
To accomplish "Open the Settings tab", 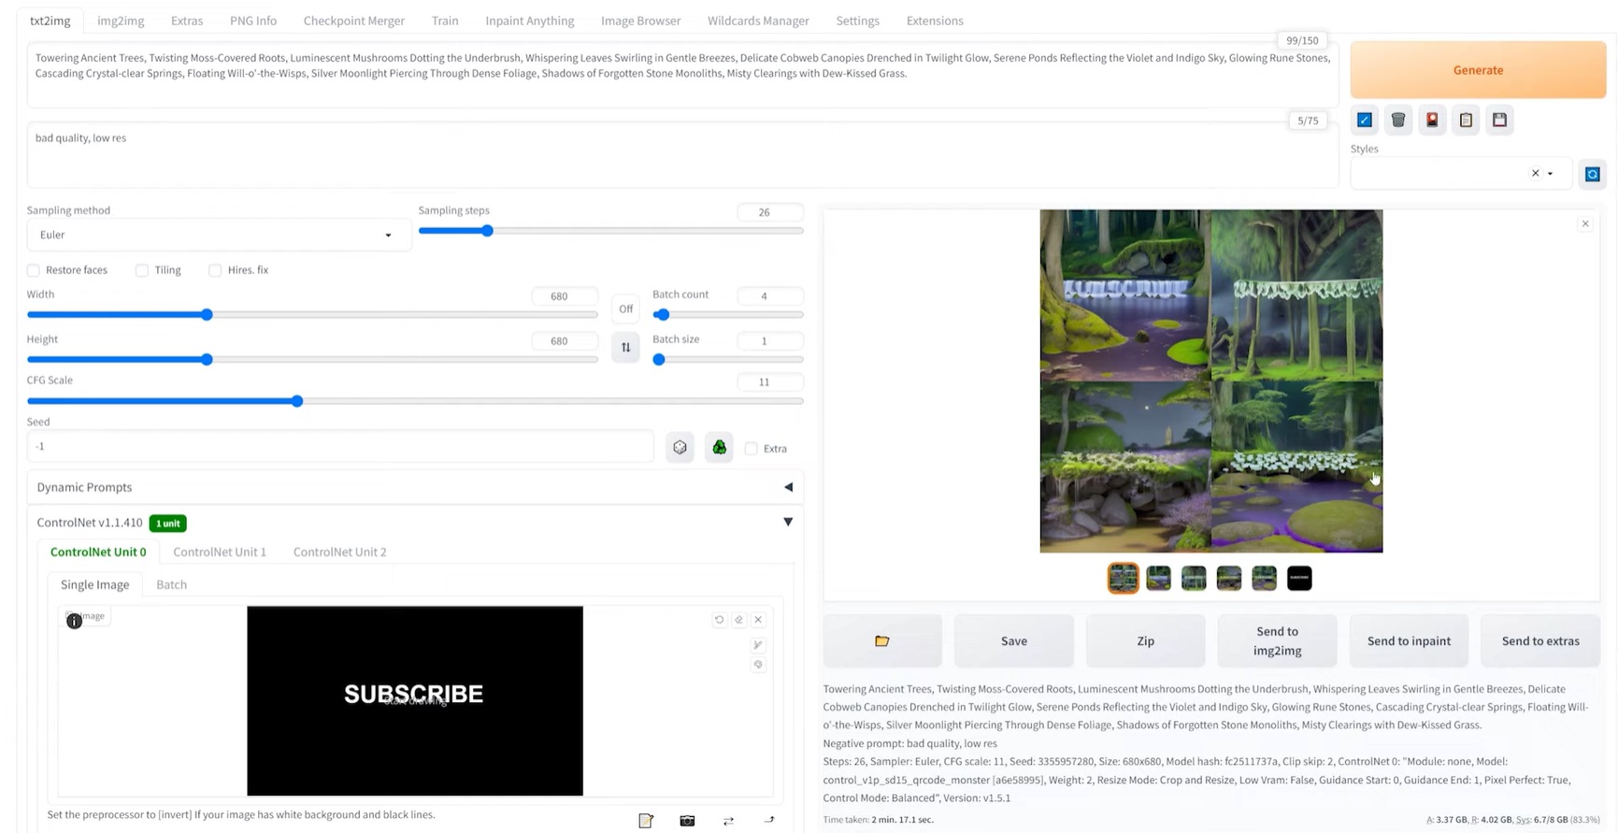I will [857, 21].
